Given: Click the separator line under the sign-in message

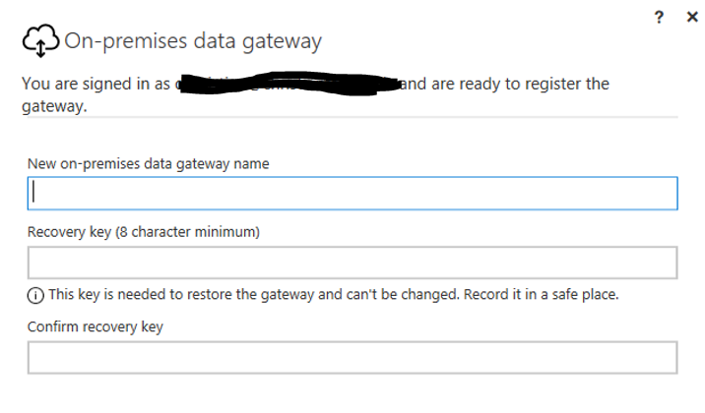Looking at the screenshot, I should click(x=350, y=117).
